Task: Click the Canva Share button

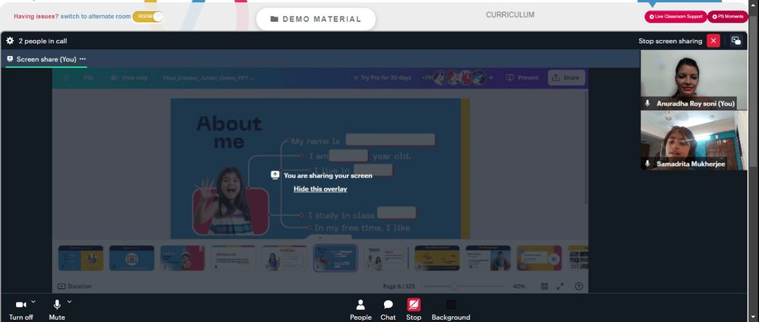Action: (566, 78)
